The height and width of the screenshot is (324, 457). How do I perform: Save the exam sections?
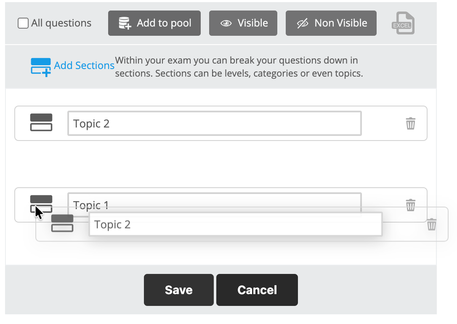point(178,289)
